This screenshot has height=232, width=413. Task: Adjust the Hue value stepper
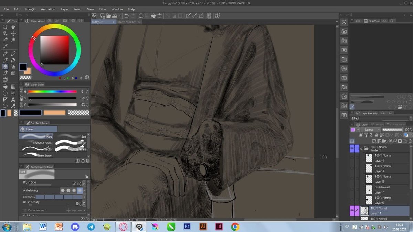(87, 92)
